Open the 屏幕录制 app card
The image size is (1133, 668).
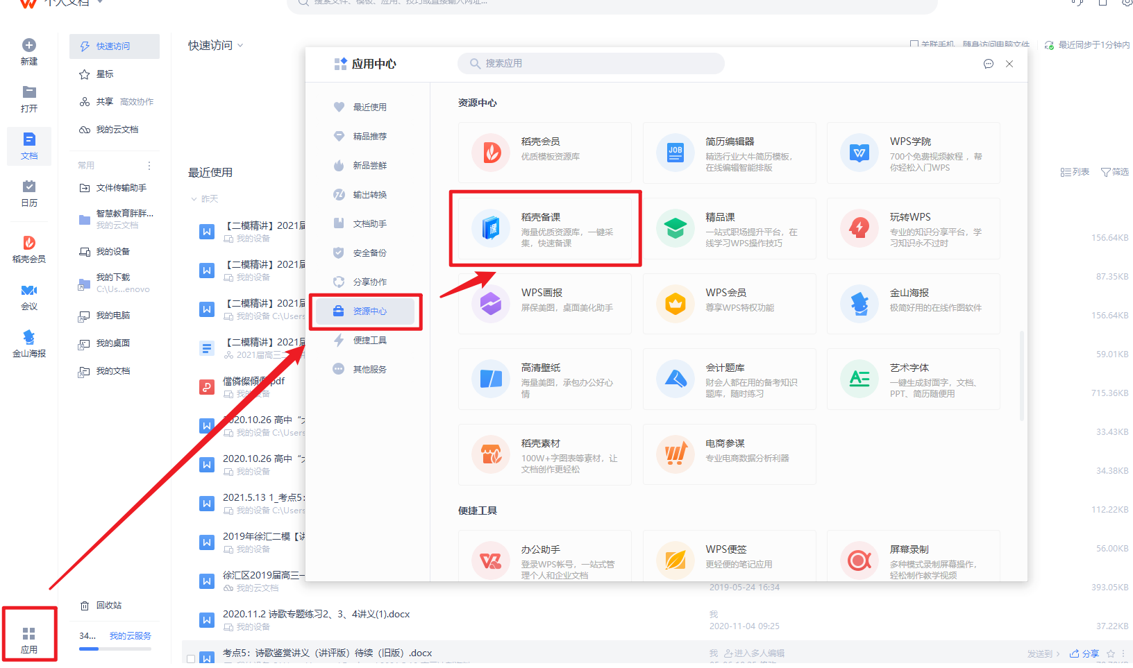coord(913,556)
